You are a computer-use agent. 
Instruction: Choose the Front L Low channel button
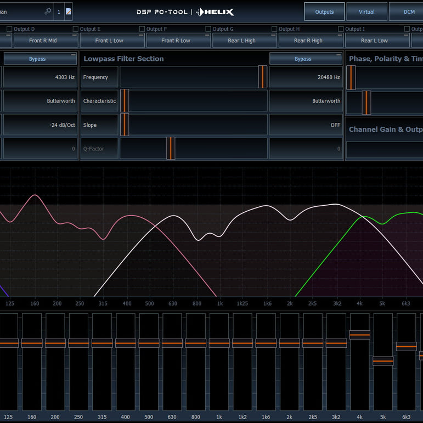coord(109,41)
